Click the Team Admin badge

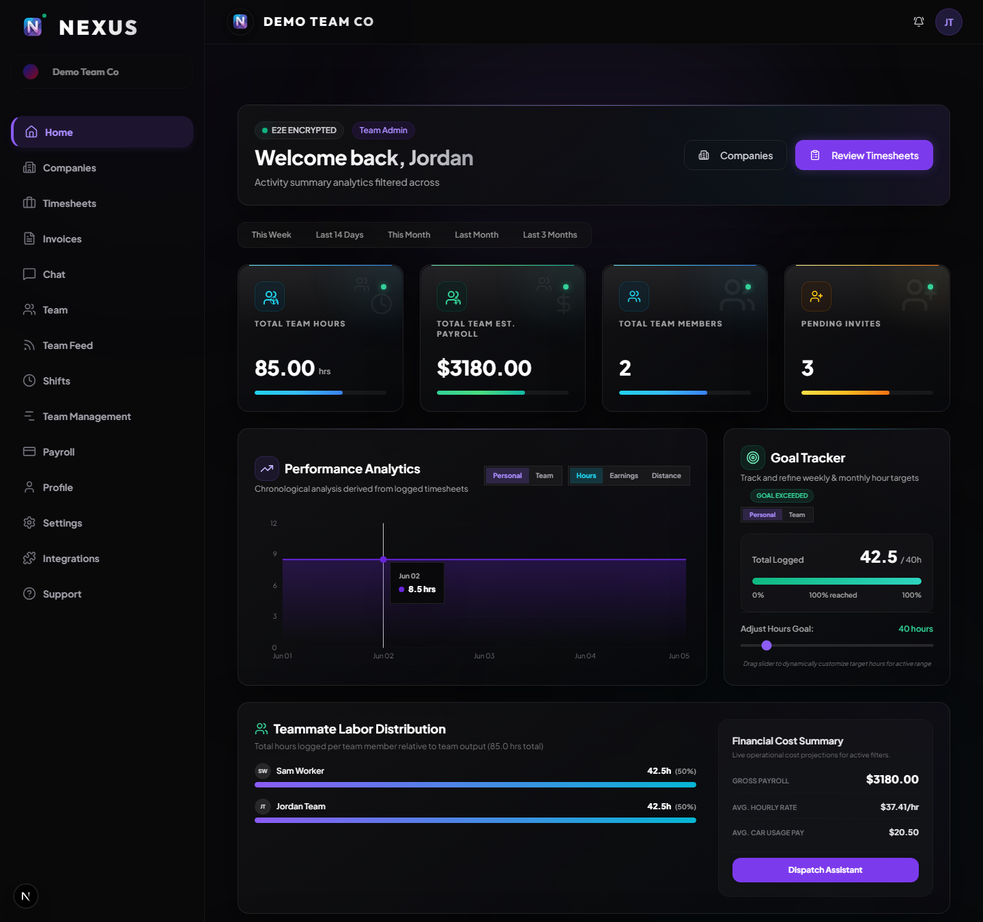click(x=383, y=130)
